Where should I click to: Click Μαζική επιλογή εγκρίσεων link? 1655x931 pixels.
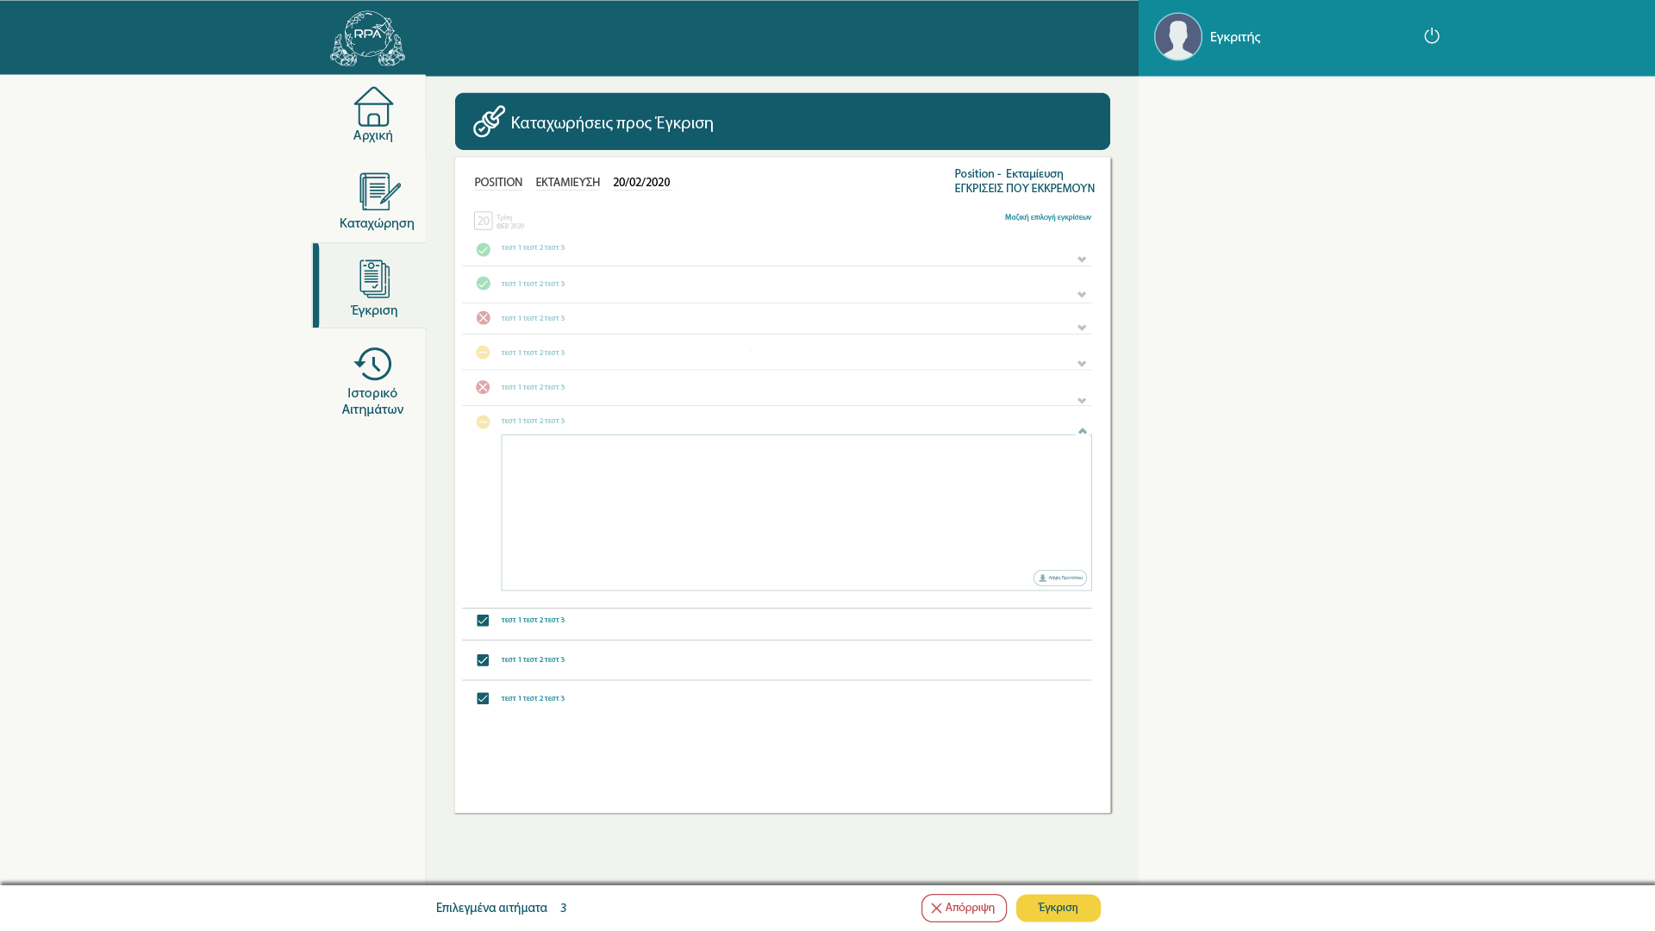pos(1047,217)
